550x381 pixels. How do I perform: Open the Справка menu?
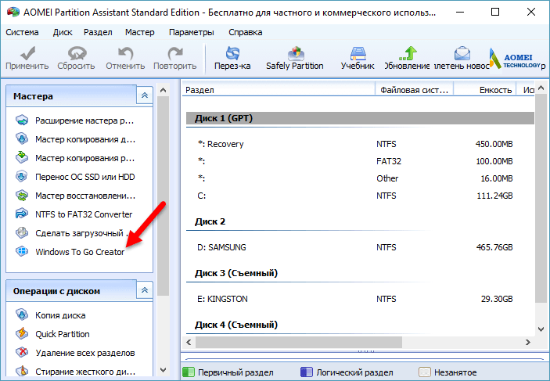pos(245,32)
